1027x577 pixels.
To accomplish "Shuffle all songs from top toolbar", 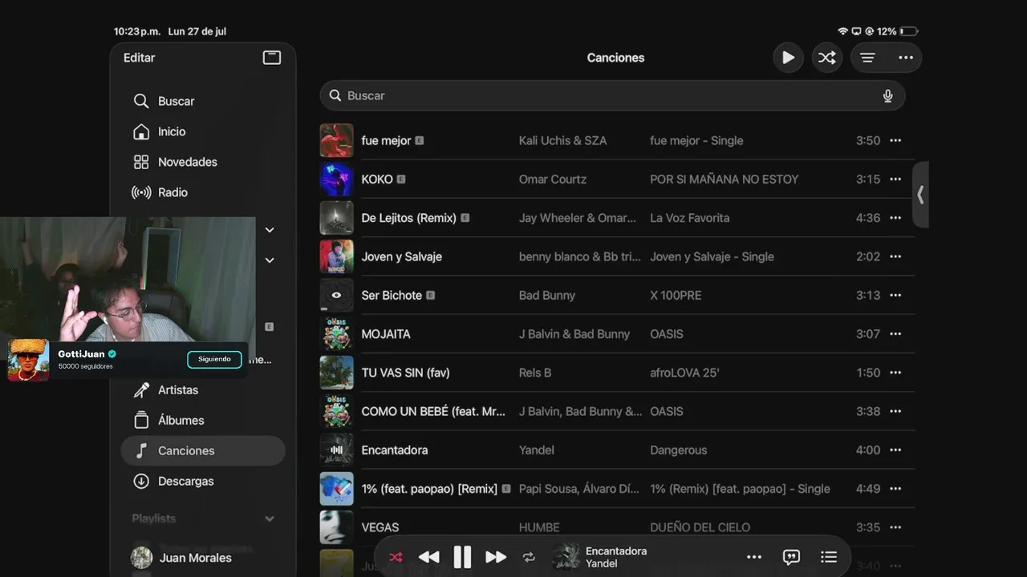I will (827, 58).
